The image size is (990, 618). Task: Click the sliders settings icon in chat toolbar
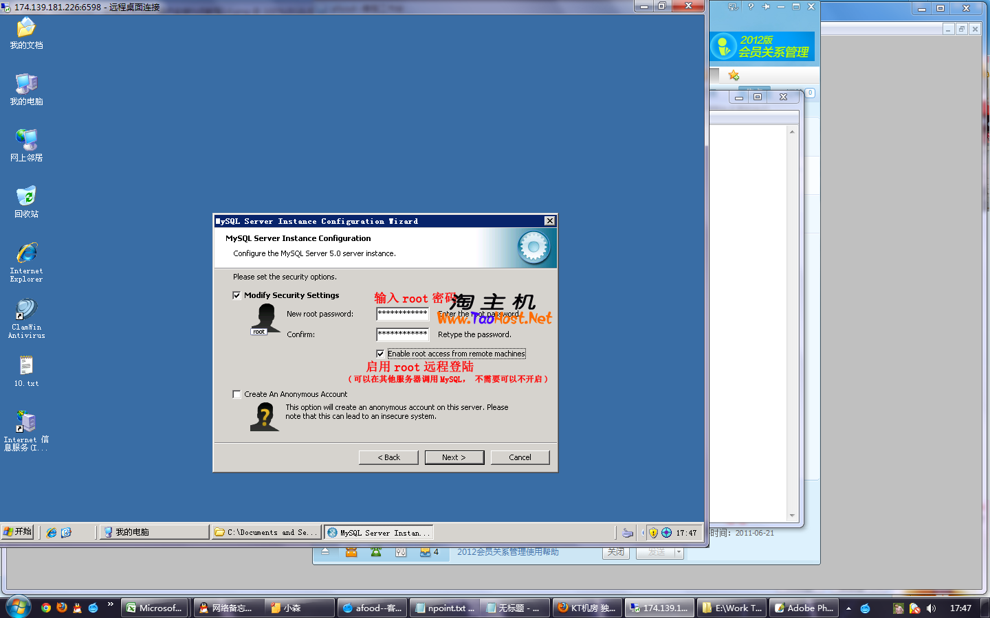pyautogui.click(x=401, y=552)
